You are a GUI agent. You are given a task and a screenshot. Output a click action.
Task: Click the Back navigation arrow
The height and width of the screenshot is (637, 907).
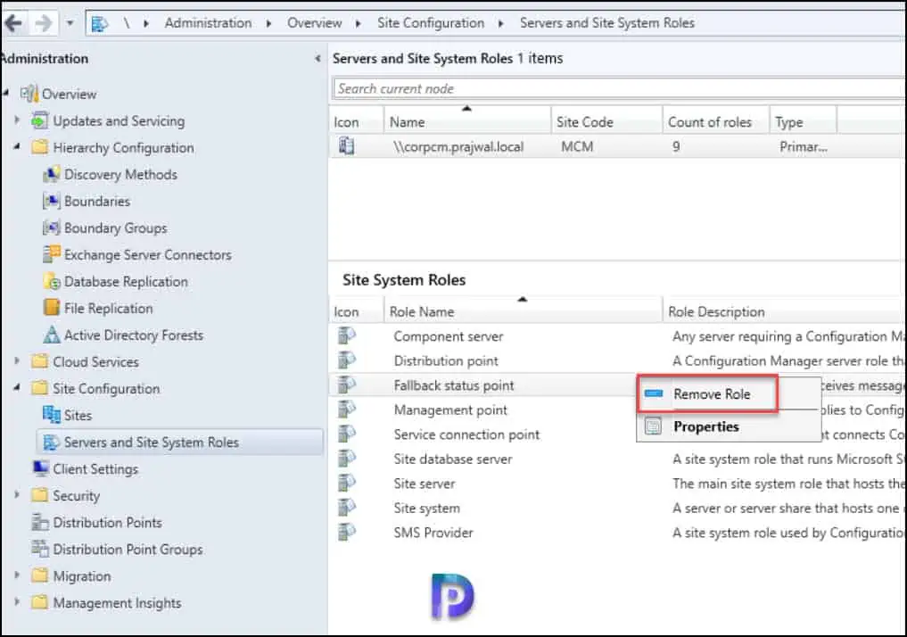(12, 23)
